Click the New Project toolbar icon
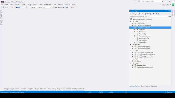Image resolution: width=175 pixels, height=98 pixels. click(11, 7)
